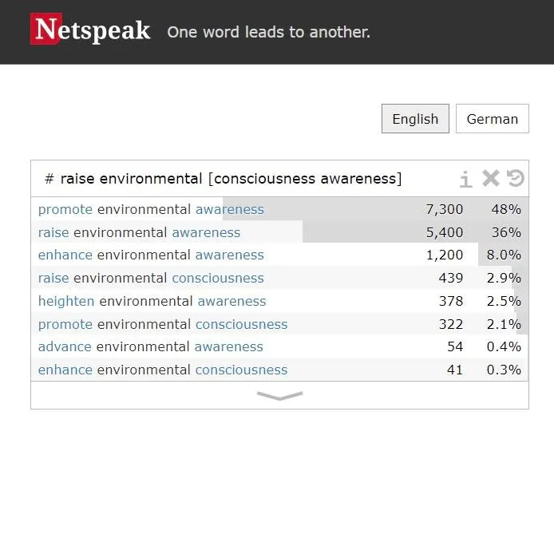
Task: Select "raise environmental consciousness" result
Action: [x=151, y=278]
